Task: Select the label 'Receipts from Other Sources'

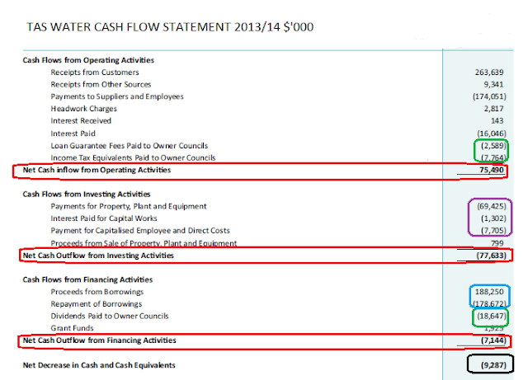Action: pyautogui.click(x=101, y=84)
